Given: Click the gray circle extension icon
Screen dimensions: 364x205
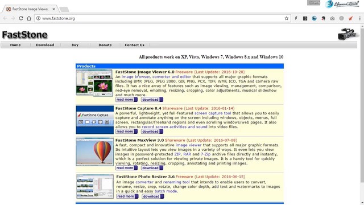Looking at the screenshot, I should (x=341, y=18).
